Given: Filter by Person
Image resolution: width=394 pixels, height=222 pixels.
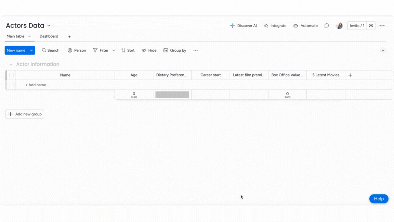Looking at the screenshot, I should [77, 50].
